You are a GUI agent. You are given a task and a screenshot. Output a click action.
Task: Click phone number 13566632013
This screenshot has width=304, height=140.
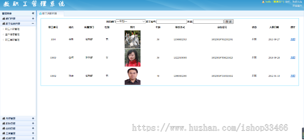[x=180, y=40]
